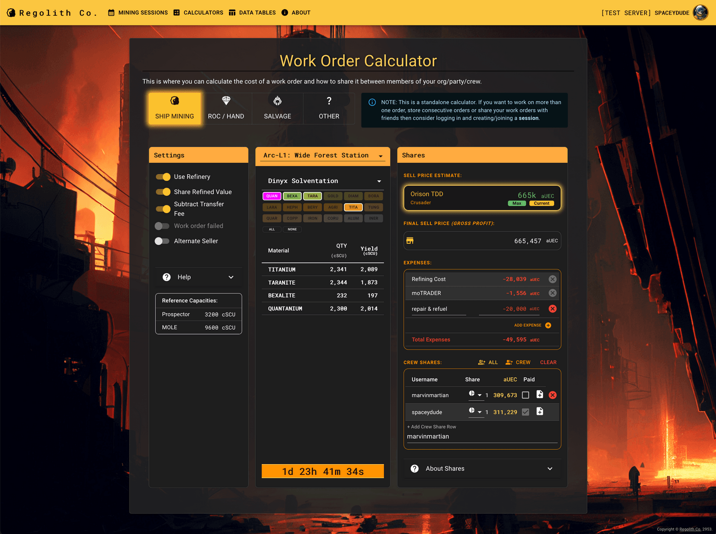Click the store icon beside final sell price
This screenshot has height=534, width=716.
(410, 240)
